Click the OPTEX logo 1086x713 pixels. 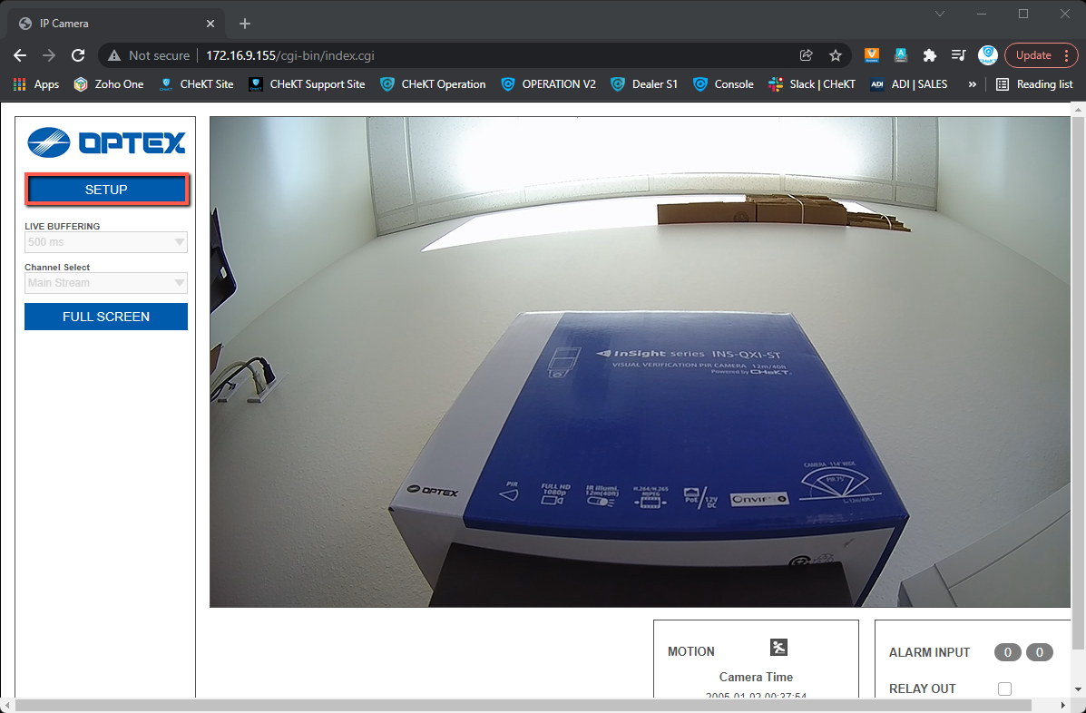107,142
